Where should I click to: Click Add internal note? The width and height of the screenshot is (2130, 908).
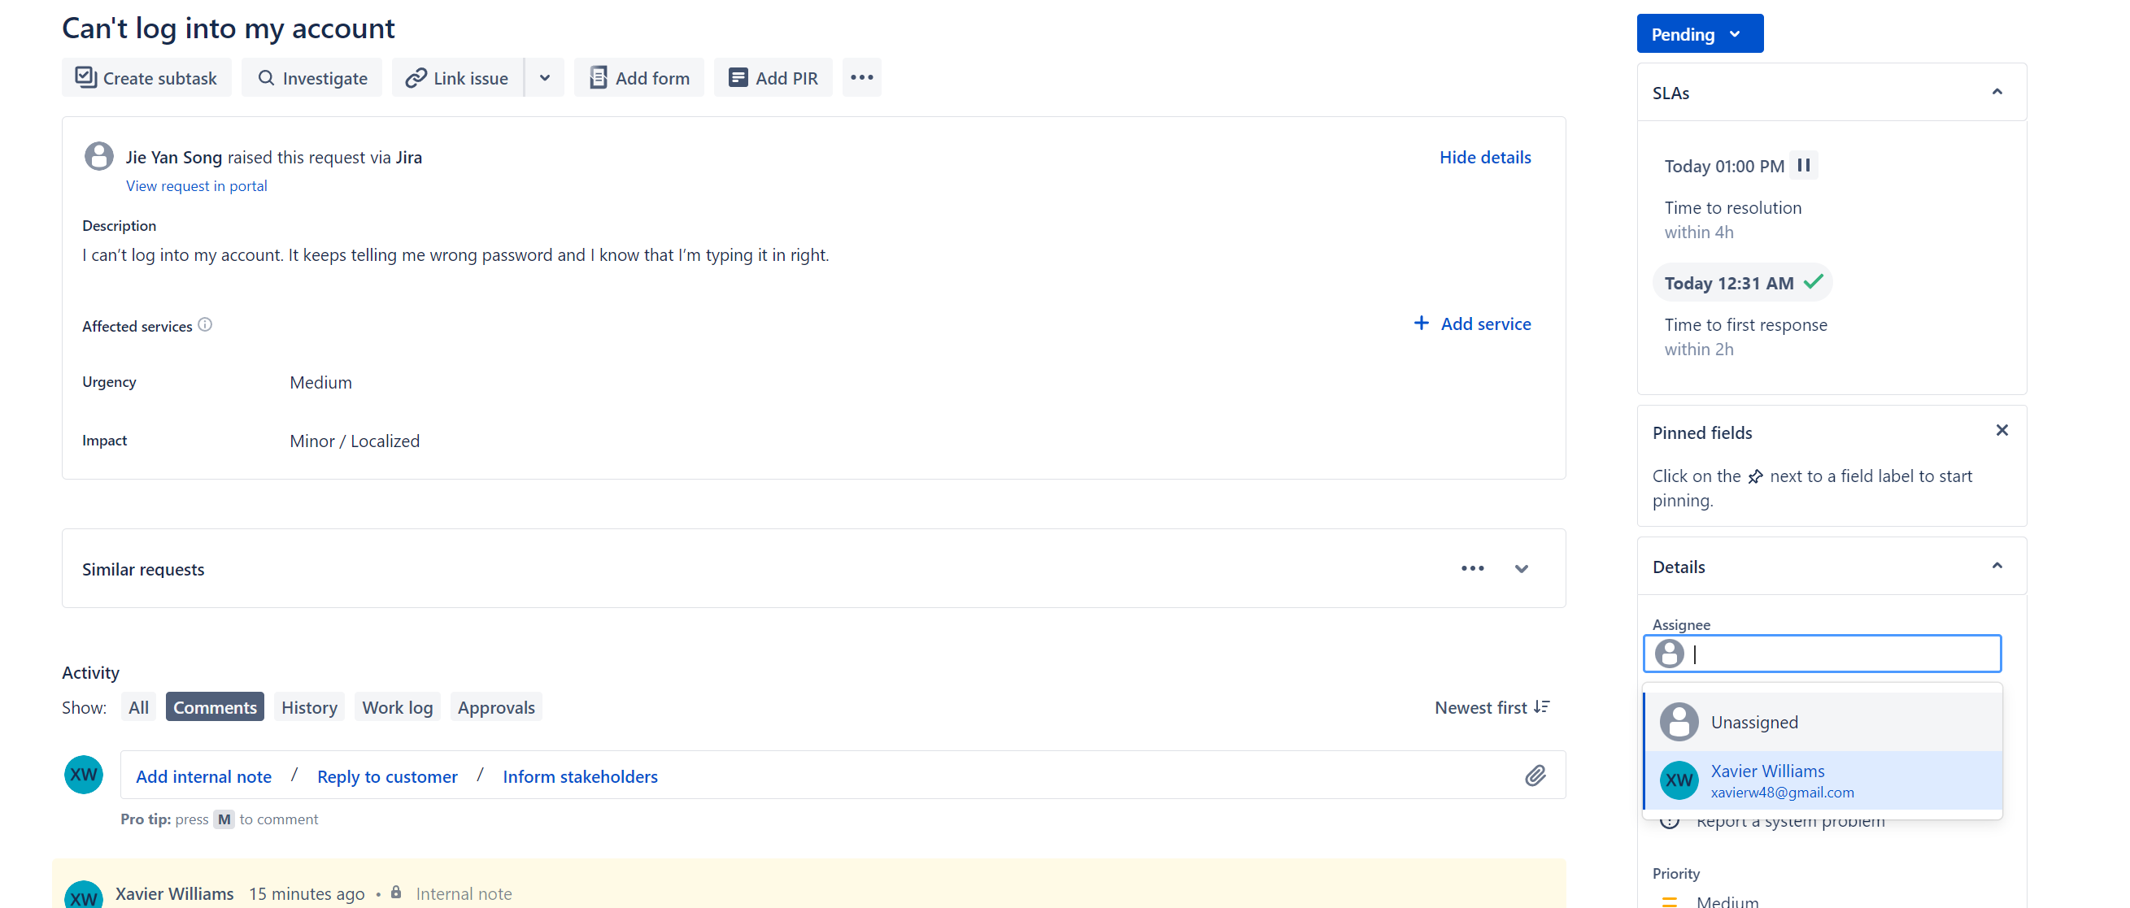pos(203,776)
